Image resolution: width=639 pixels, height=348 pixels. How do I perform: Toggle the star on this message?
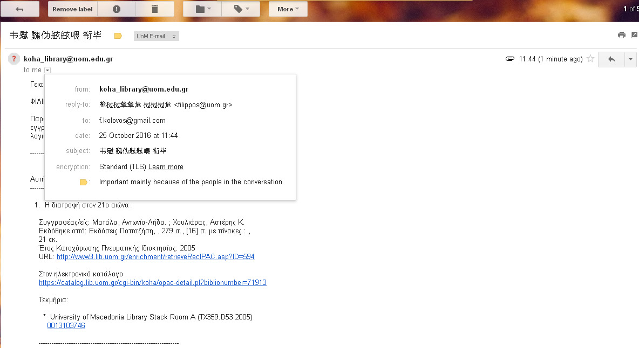[x=590, y=59]
